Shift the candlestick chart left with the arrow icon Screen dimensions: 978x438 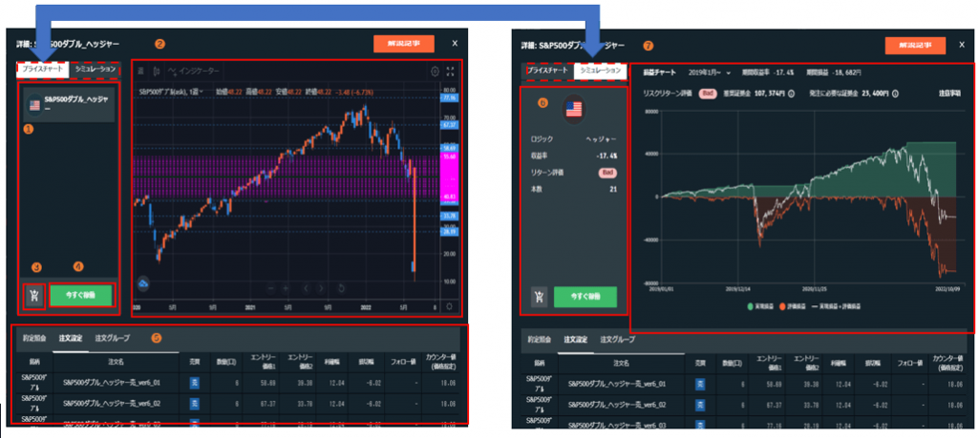click(306, 288)
